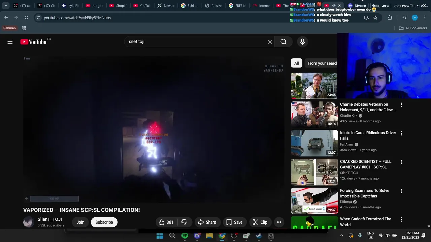431x242 pixels.
Task: Open options for Idiots In Cars video
Action: pos(401,133)
